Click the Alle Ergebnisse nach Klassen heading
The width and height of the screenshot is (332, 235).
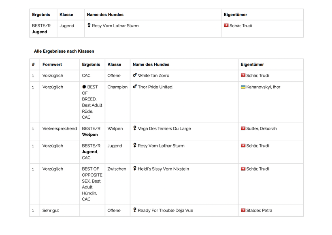[x=64, y=51]
